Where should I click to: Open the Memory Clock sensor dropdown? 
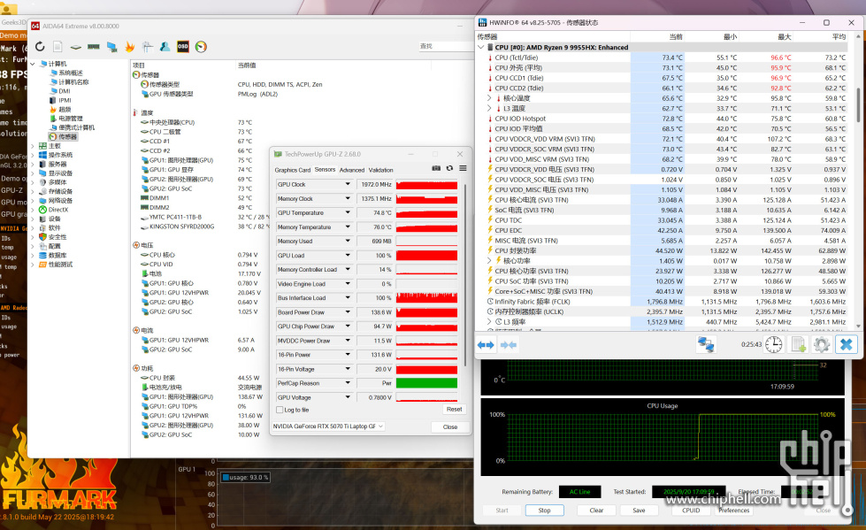(x=348, y=198)
